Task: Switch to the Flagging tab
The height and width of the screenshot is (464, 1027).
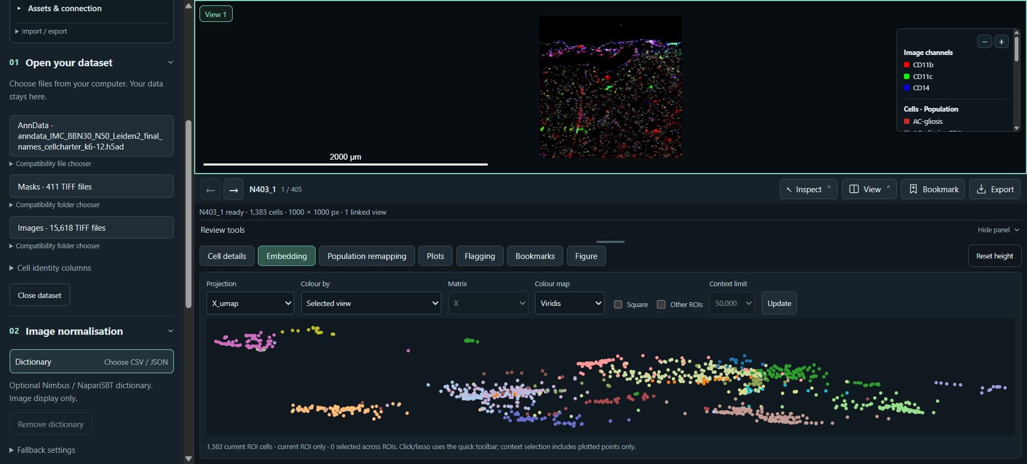Action: point(480,256)
